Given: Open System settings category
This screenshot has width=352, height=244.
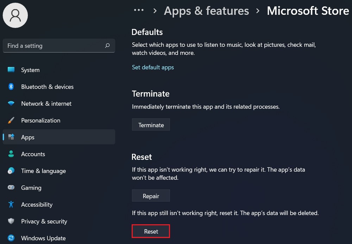Looking at the screenshot, I should tap(59, 70).
